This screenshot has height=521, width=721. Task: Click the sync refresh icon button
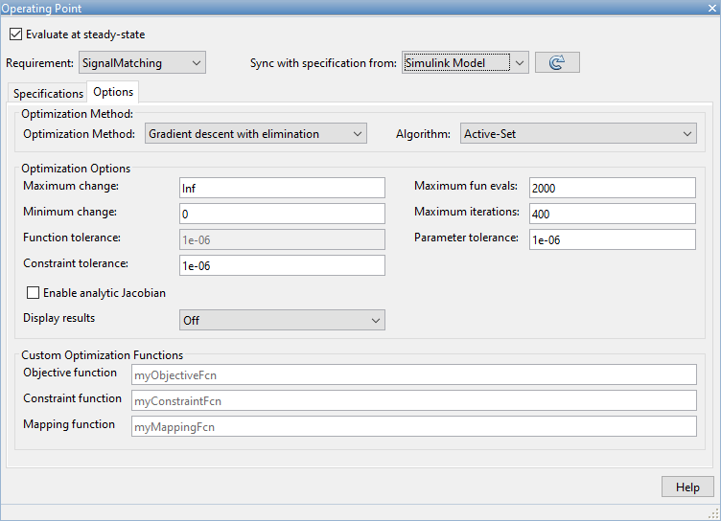(557, 63)
